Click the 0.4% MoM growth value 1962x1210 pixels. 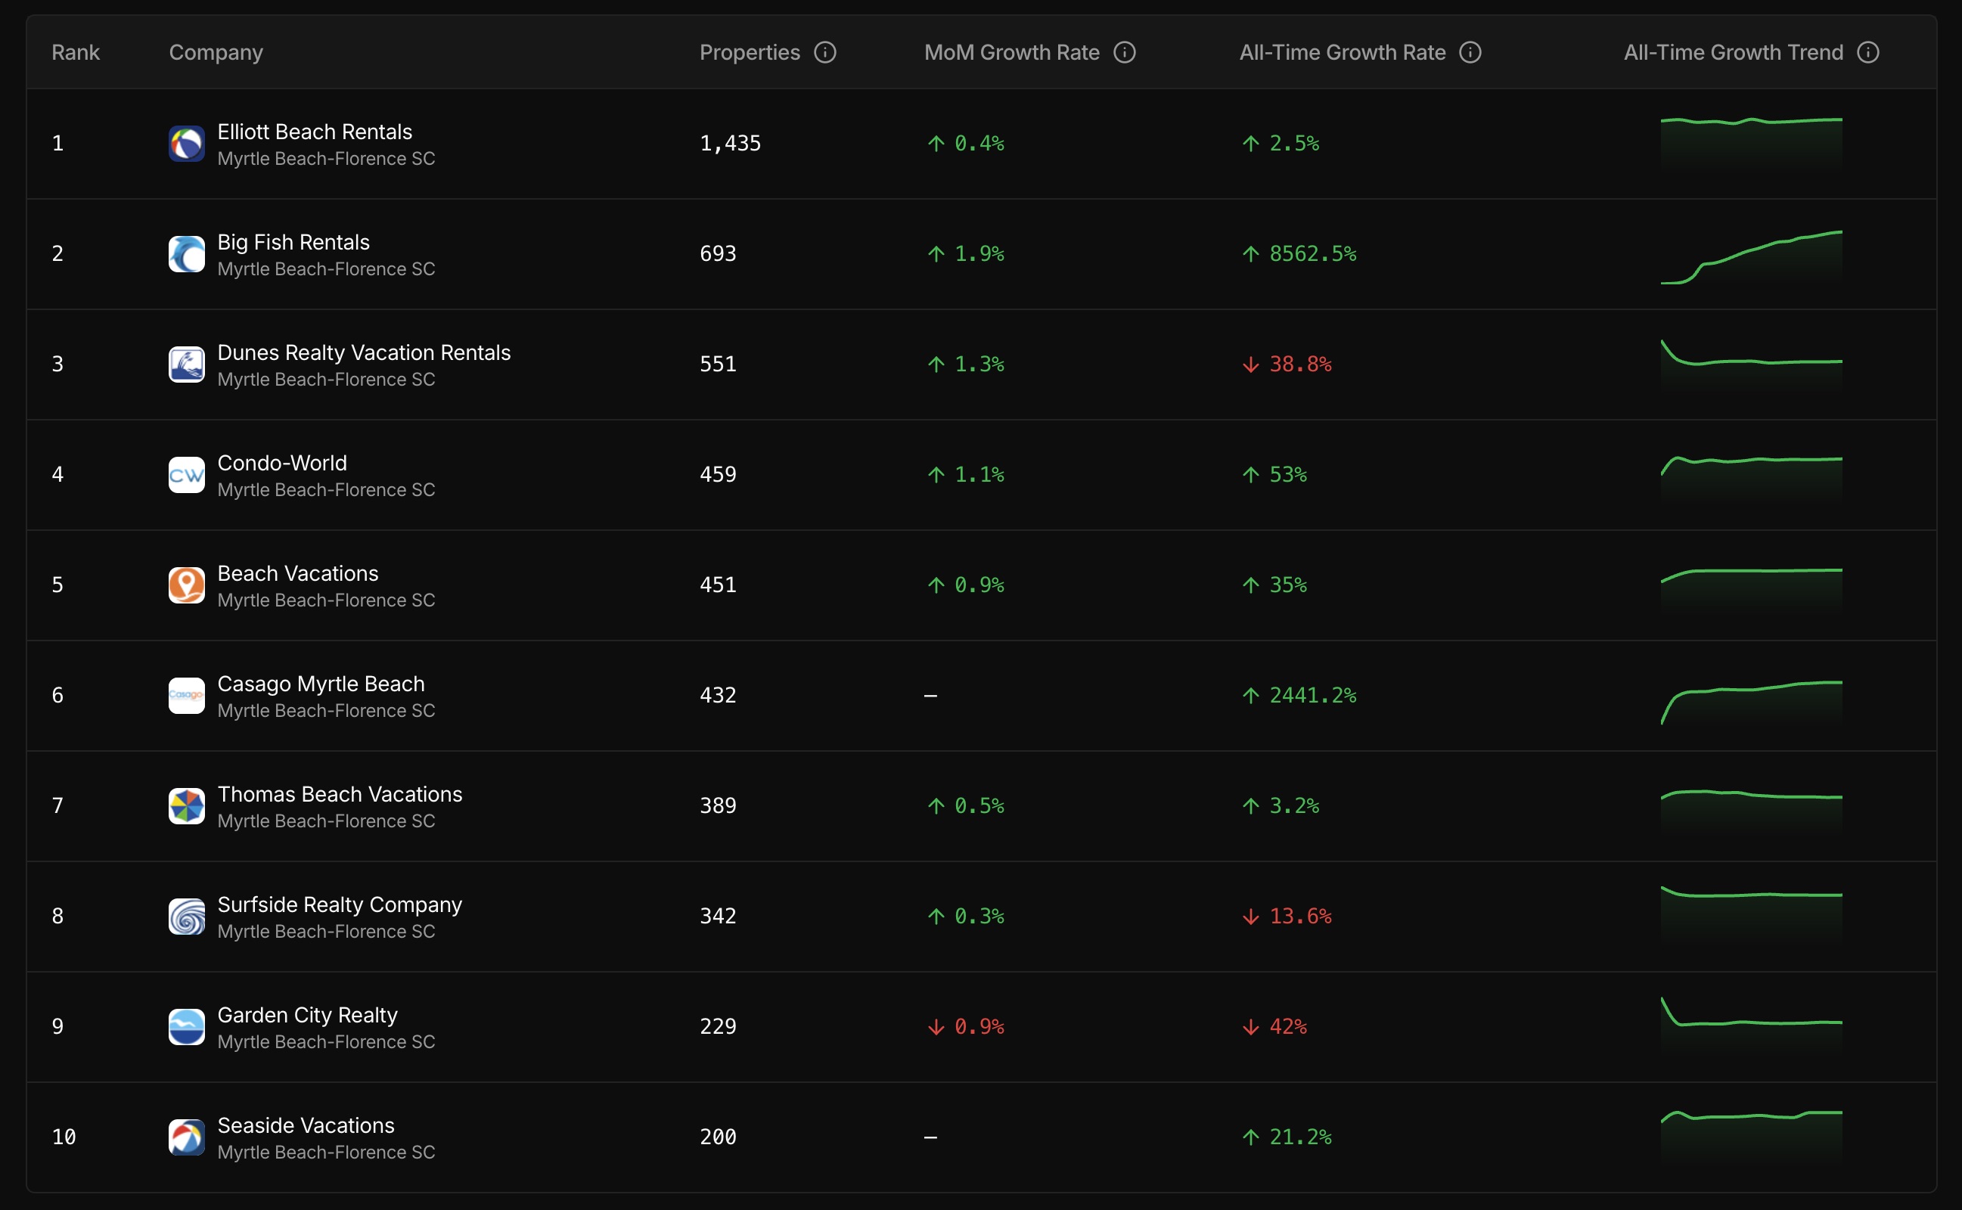[965, 144]
